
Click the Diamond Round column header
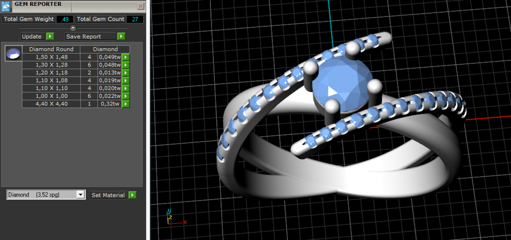51,49
